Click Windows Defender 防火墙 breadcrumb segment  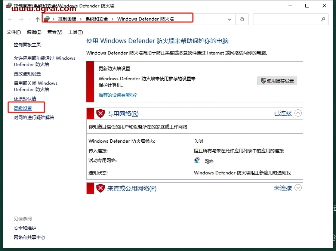[x=145, y=19]
